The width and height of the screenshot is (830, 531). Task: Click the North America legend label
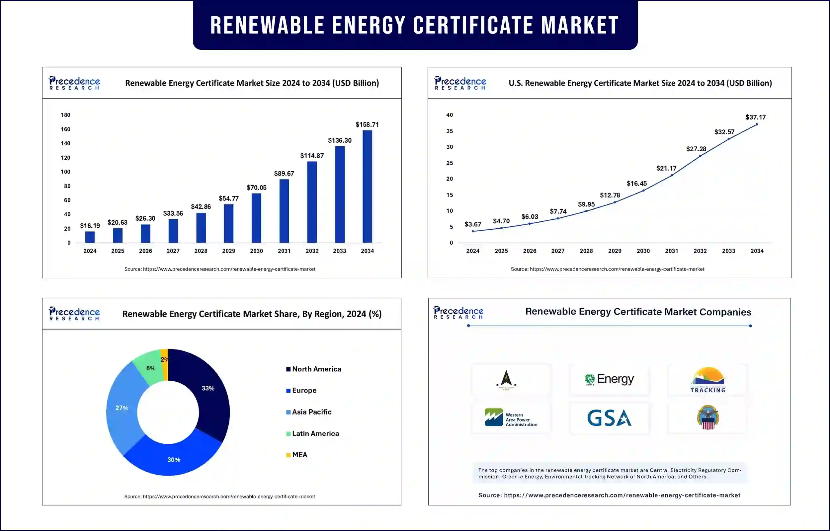coord(316,369)
